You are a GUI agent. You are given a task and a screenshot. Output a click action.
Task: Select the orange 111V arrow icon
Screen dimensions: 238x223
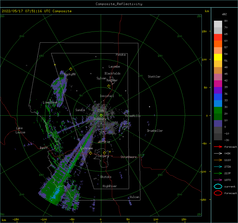218,160
